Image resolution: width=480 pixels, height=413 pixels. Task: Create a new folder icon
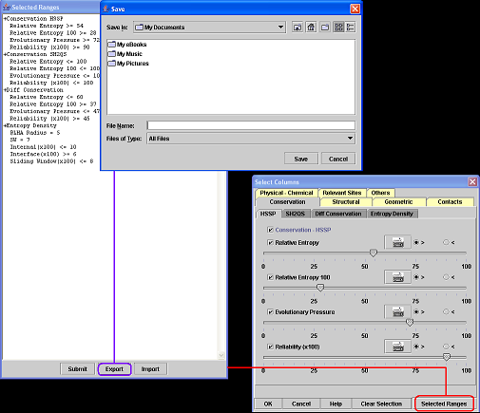coord(325,28)
